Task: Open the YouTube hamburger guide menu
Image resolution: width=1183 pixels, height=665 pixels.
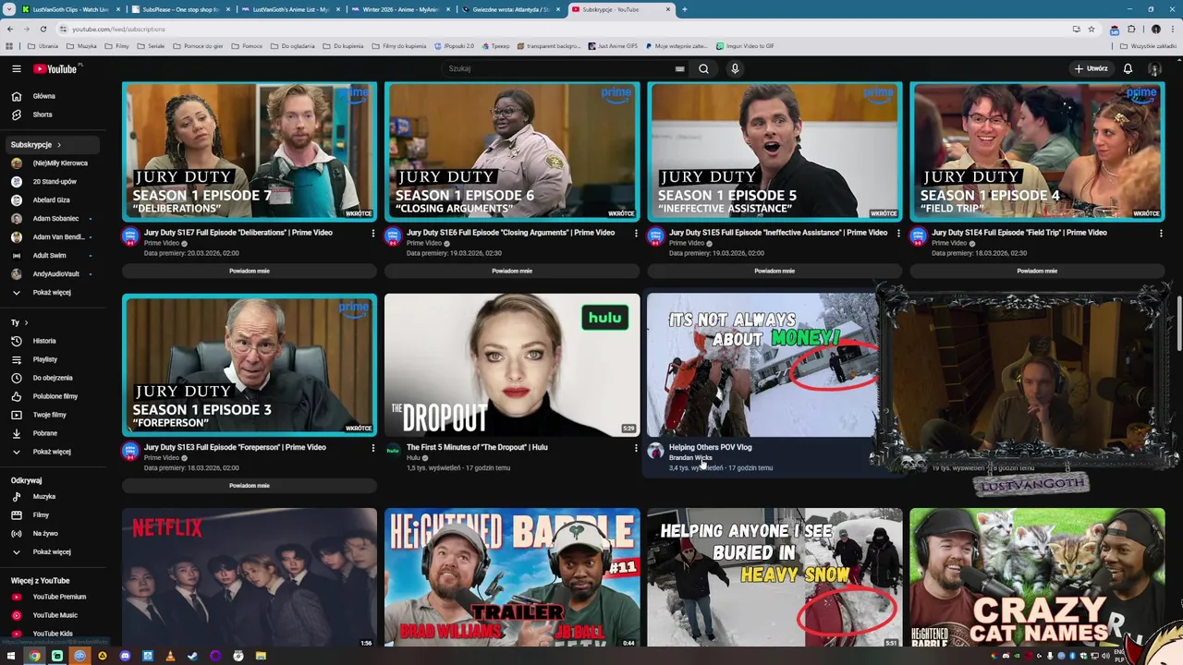Action: [16, 68]
